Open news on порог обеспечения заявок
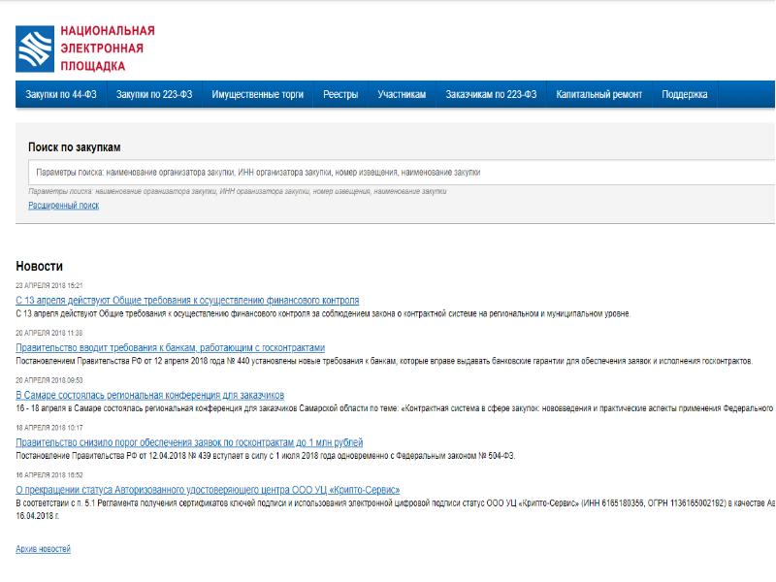This screenshot has height=582, width=776. (189, 442)
